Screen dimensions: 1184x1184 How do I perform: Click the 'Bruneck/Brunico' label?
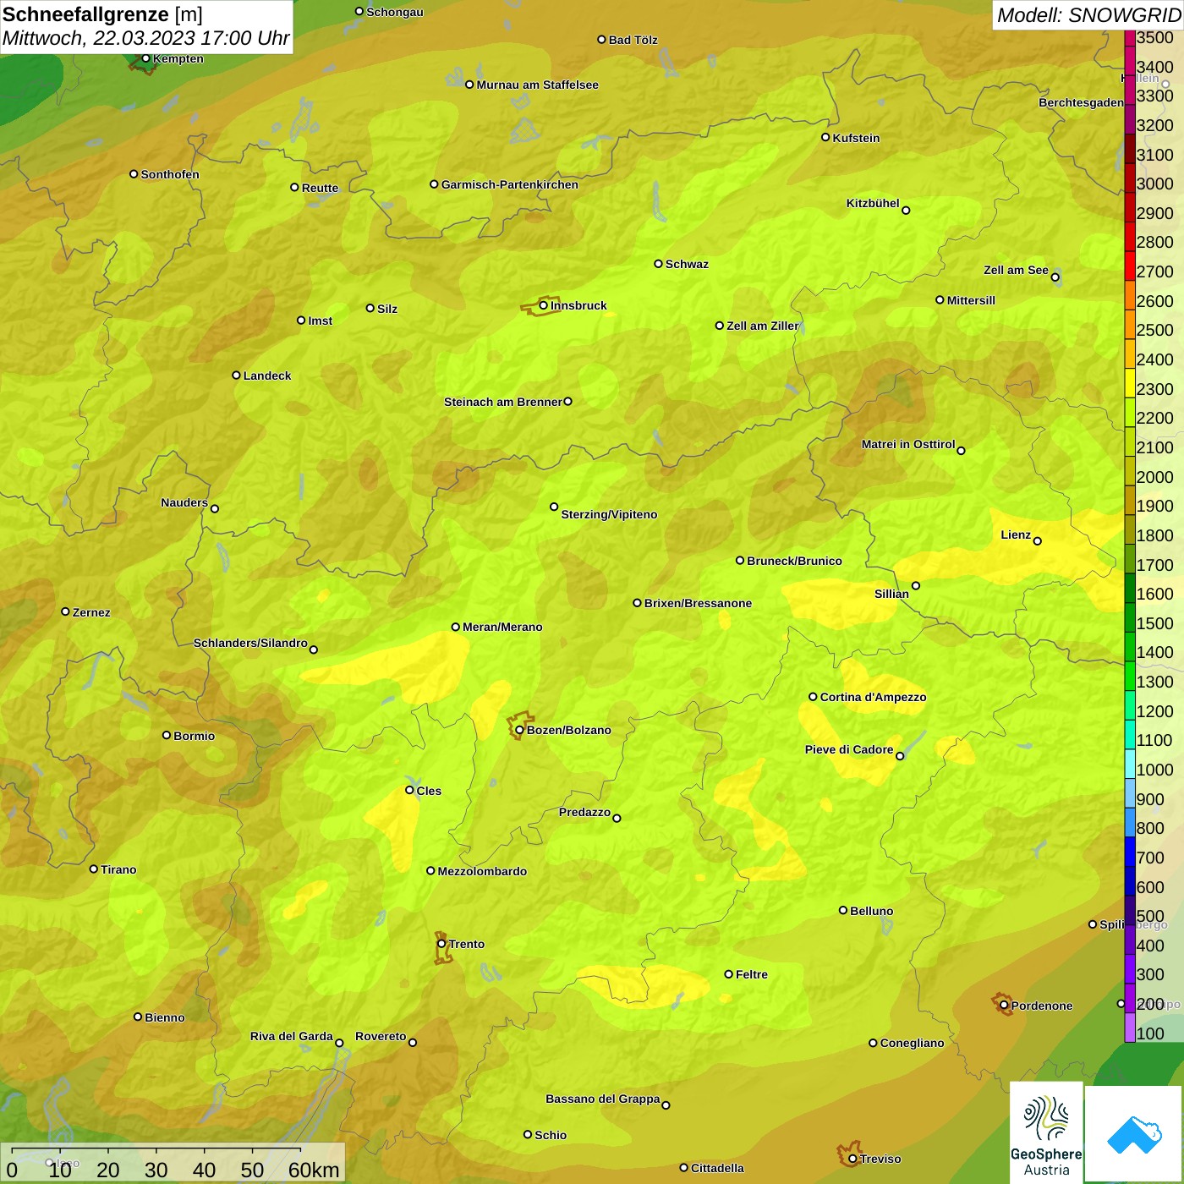point(794,561)
